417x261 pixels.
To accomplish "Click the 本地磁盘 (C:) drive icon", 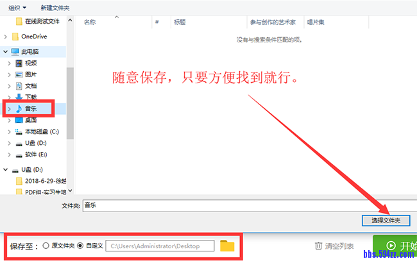I will 19,131.
